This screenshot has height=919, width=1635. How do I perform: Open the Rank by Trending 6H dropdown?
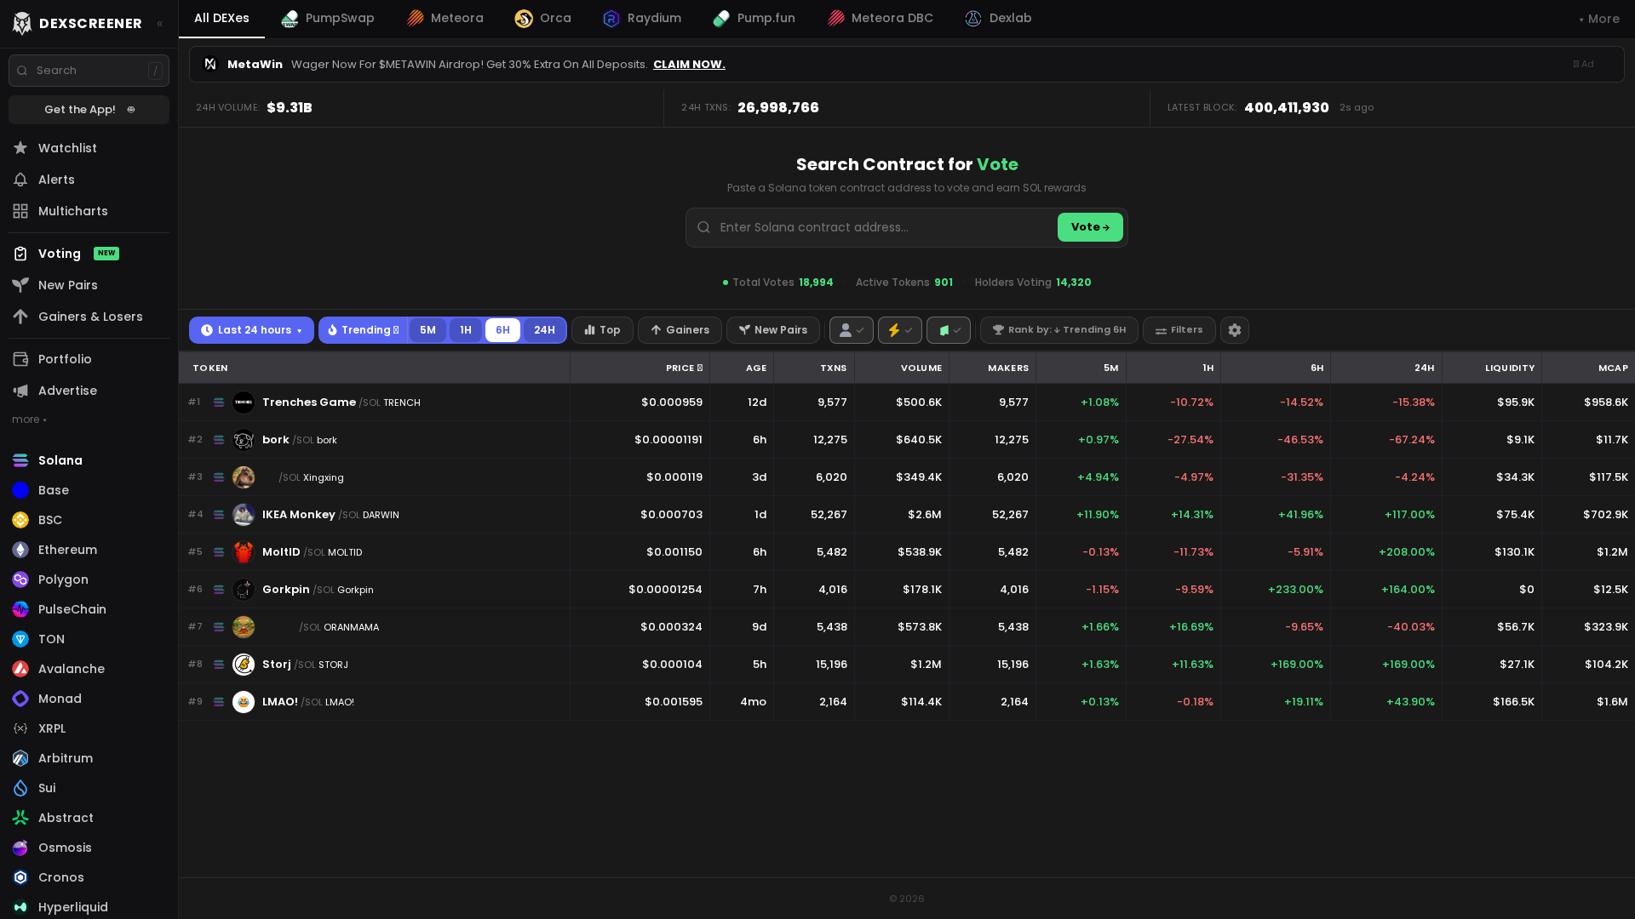[1058, 330]
